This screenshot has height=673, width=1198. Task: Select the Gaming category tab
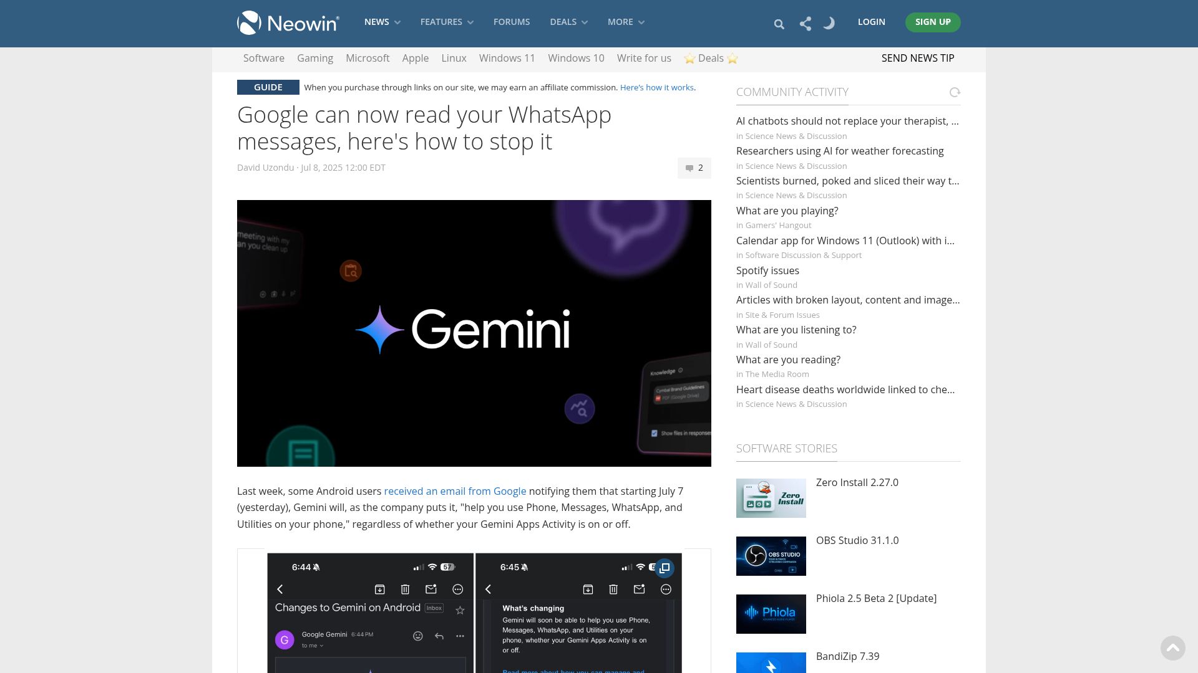pyautogui.click(x=315, y=58)
